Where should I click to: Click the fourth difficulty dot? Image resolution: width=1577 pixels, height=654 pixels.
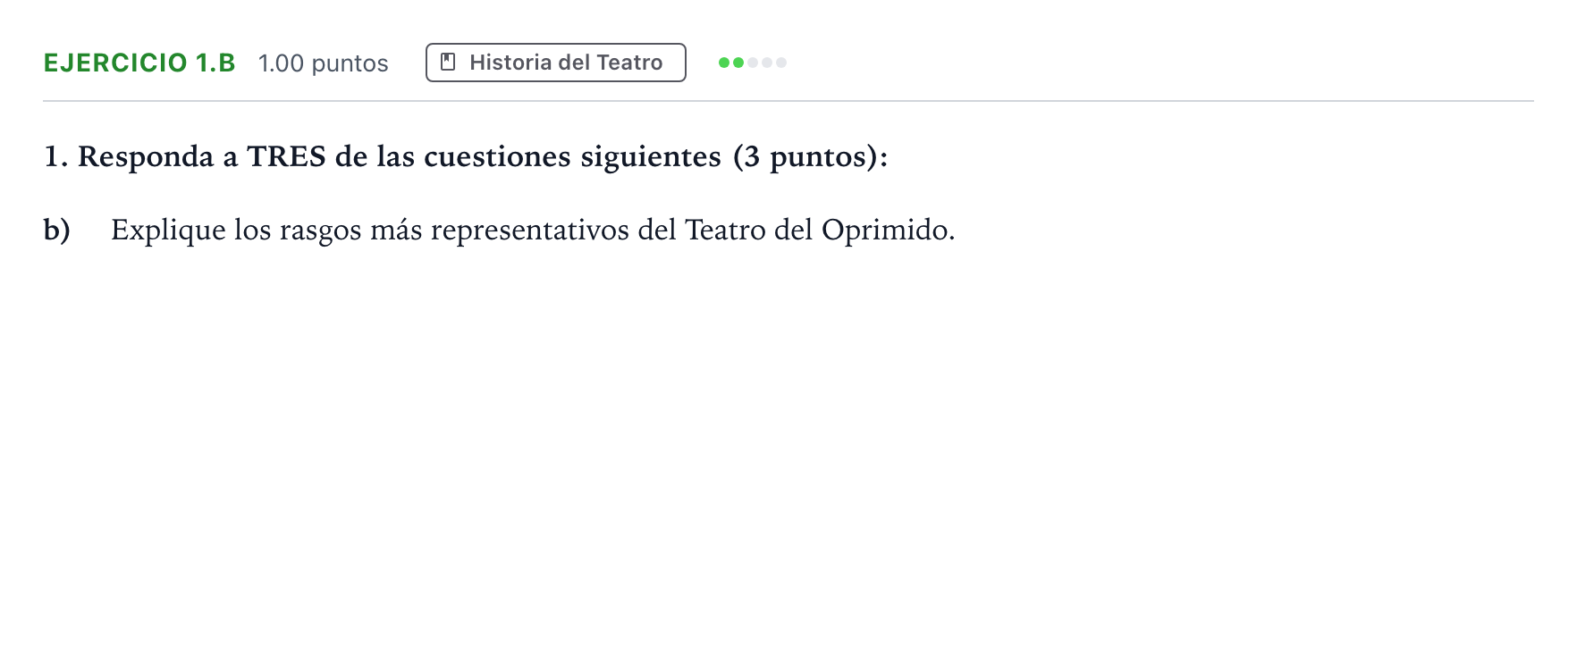pos(767,63)
